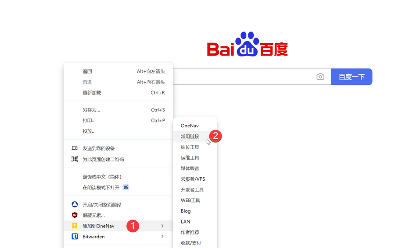
Task: Open the Bitwarden menu entry
Action: pos(118,237)
